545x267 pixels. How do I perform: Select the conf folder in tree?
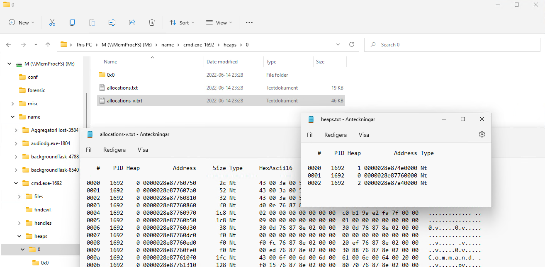(33, 77)
